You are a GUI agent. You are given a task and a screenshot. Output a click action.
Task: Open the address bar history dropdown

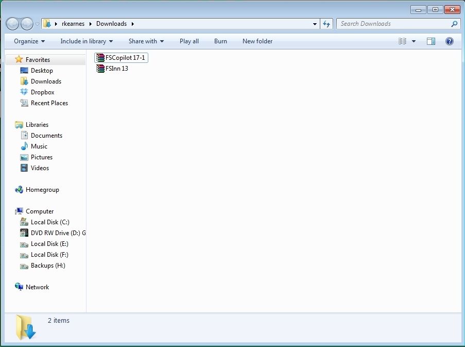(x=315, y=24)
